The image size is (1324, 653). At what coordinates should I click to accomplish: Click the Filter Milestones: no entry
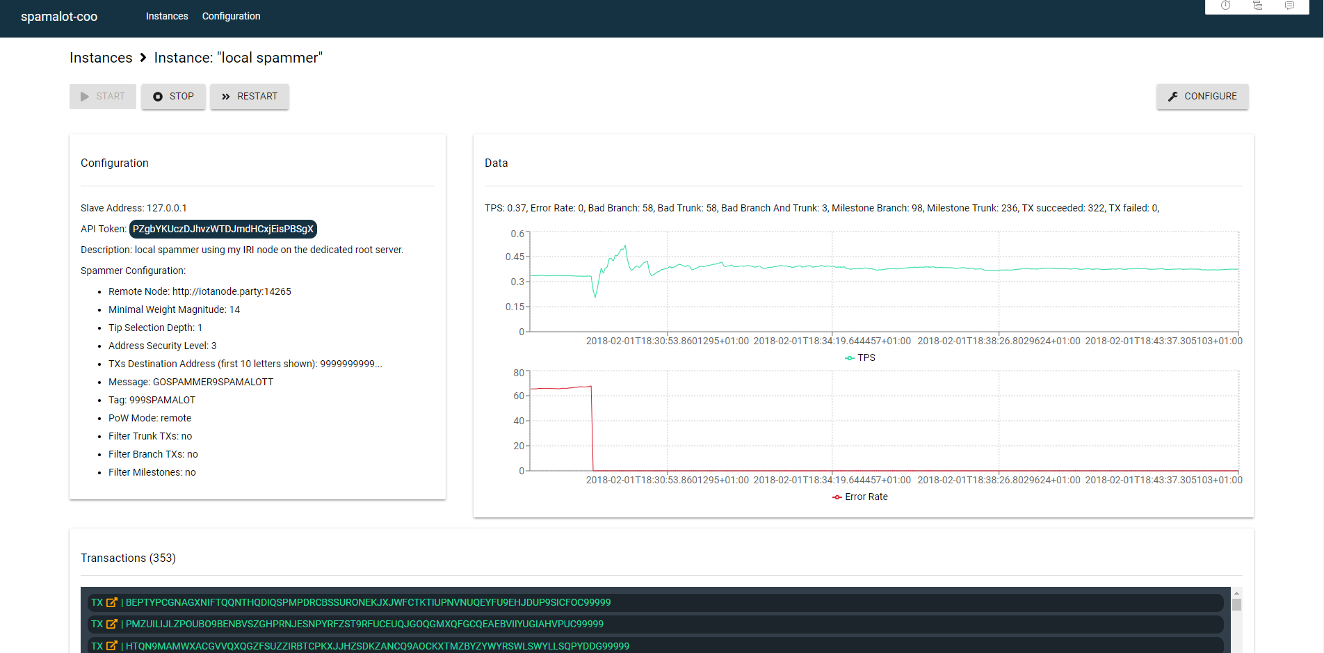click(x=152, y=472)
